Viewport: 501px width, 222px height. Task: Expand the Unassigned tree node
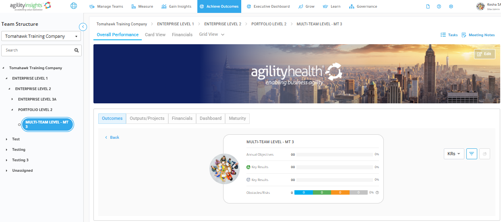pyautogui.click(x=6, y=171)
